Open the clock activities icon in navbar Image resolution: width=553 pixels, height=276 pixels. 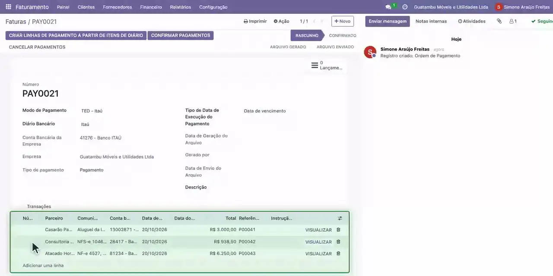405,7
